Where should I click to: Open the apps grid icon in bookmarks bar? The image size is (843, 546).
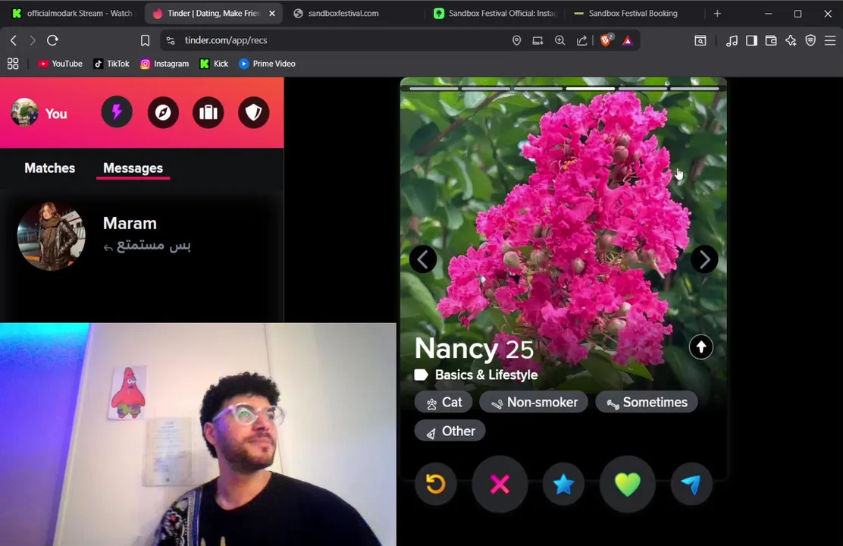pyautogui.click(x=13, y=64)
